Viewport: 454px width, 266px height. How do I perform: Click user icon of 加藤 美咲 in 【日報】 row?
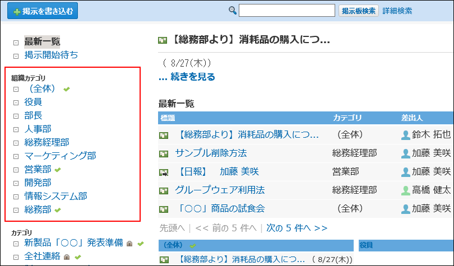[x=406, y=172]
